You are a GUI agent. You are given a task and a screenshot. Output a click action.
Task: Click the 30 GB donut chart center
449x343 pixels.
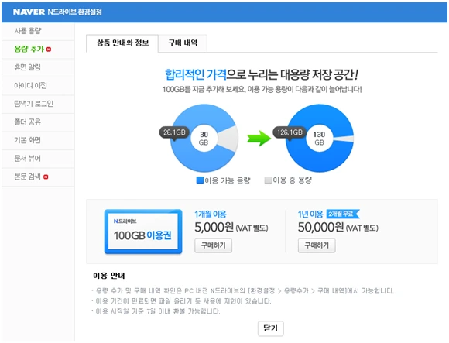click(x=204, y=139)
